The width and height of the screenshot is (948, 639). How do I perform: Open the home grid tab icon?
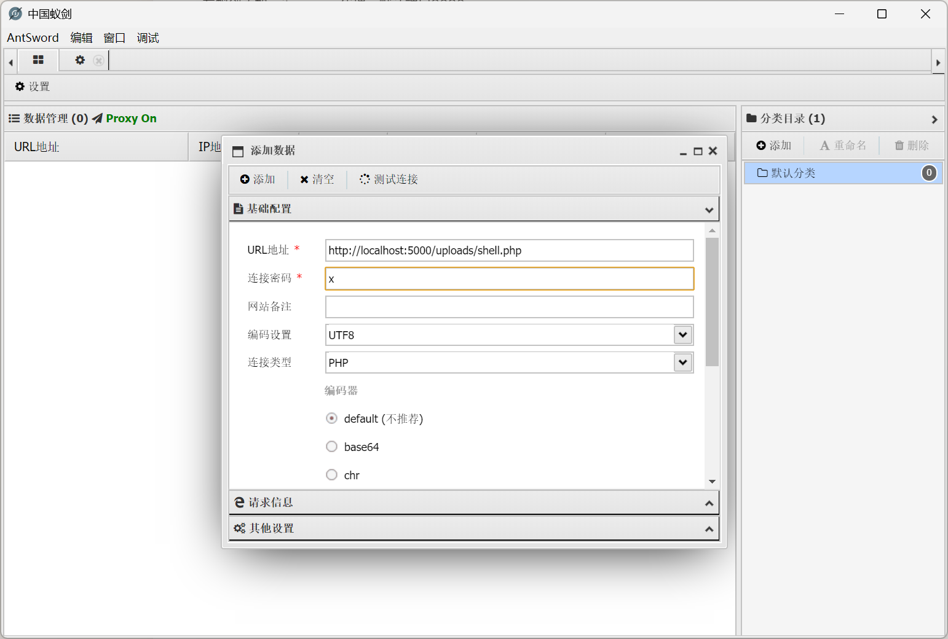[x=38, y=60]
